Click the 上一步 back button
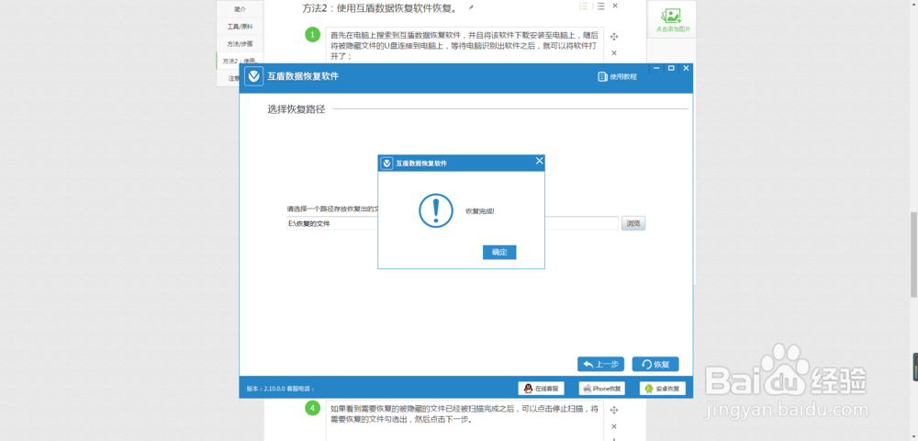 tap(600, 364)
